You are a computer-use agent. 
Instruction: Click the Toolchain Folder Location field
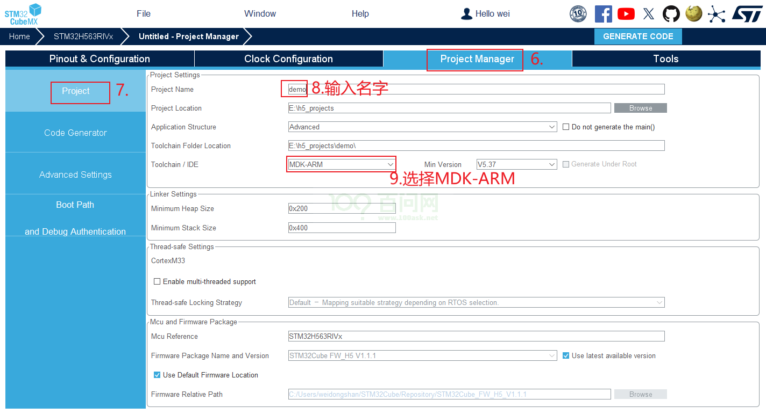477,146
